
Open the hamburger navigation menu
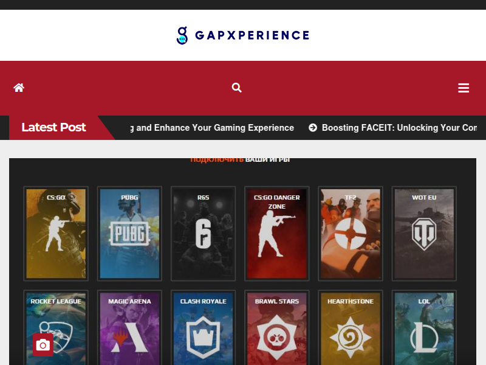tap(464, 88)
